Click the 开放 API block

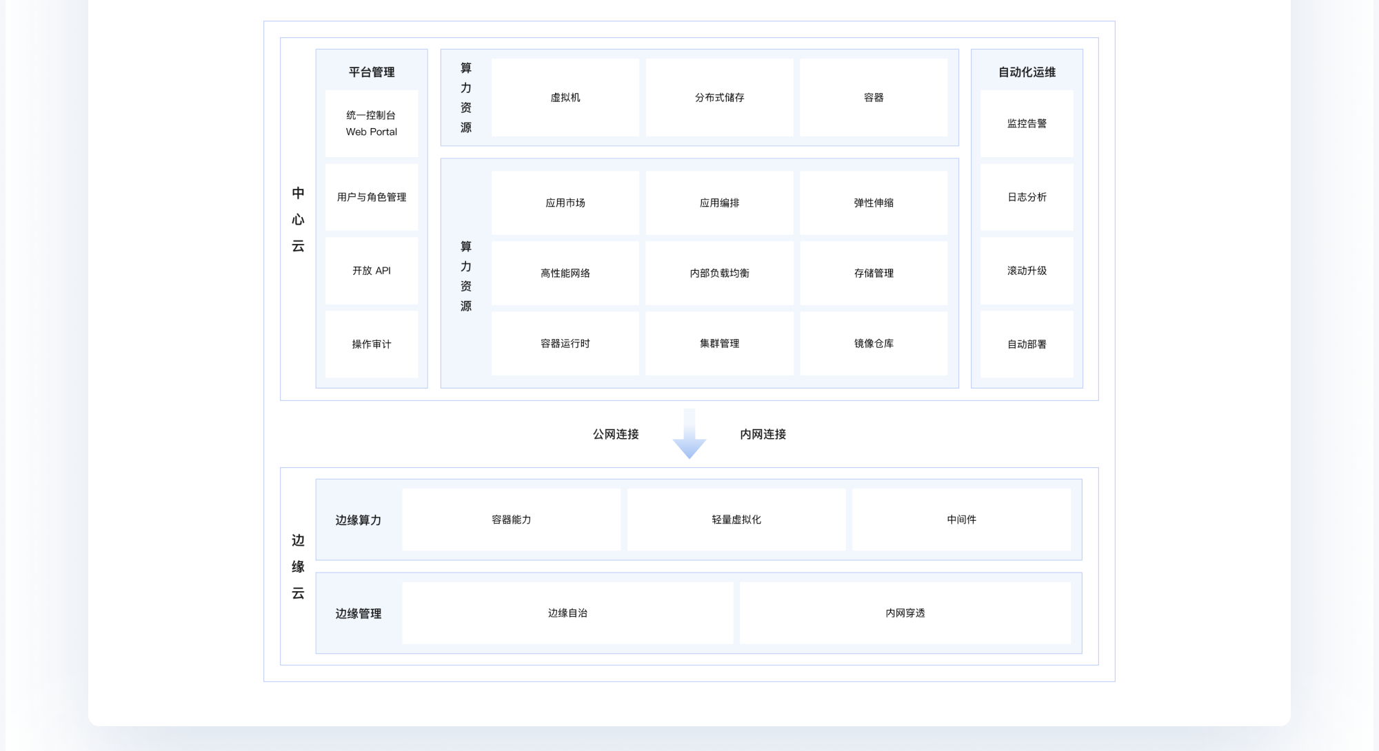(x=371, y=271)
